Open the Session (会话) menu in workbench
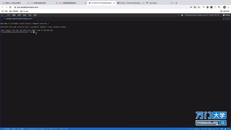Viewport: 231px width, 130px height. (30, 15)
